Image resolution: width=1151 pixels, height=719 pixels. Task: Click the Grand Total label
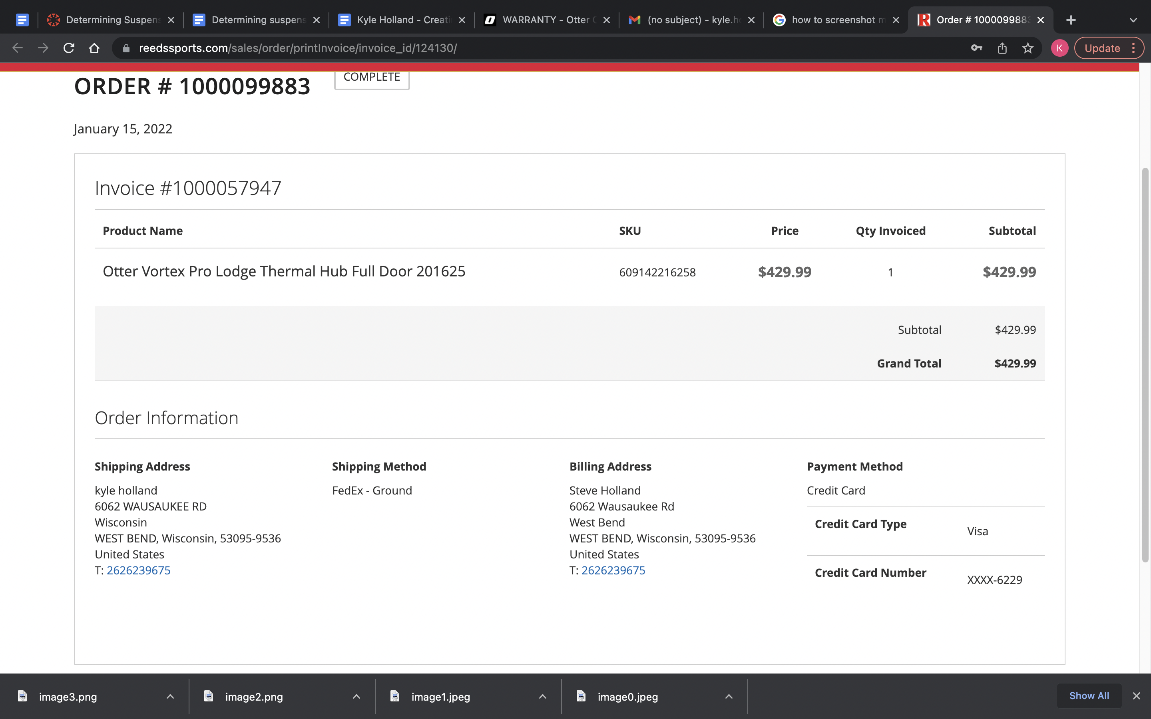[909, 363]
